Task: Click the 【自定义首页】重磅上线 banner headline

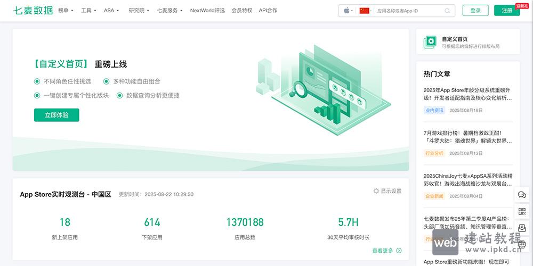Action: (x=80, y=64)
